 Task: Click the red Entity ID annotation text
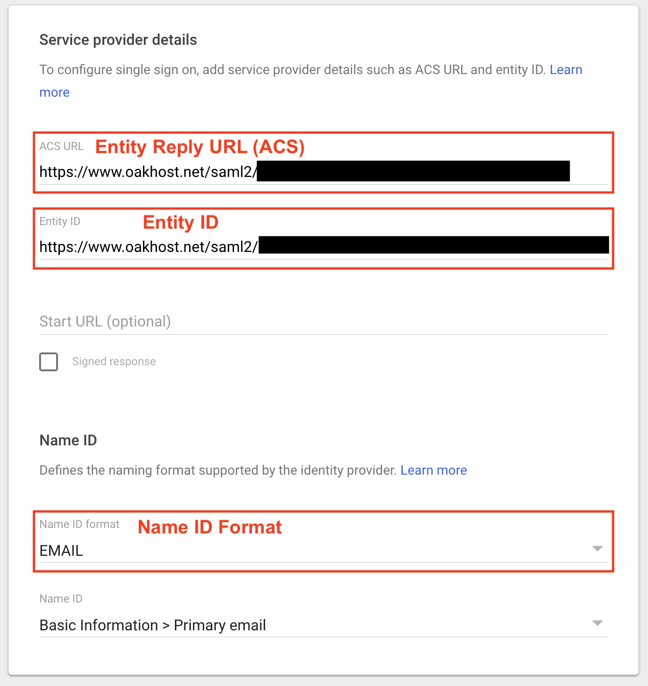pos(181,222)
